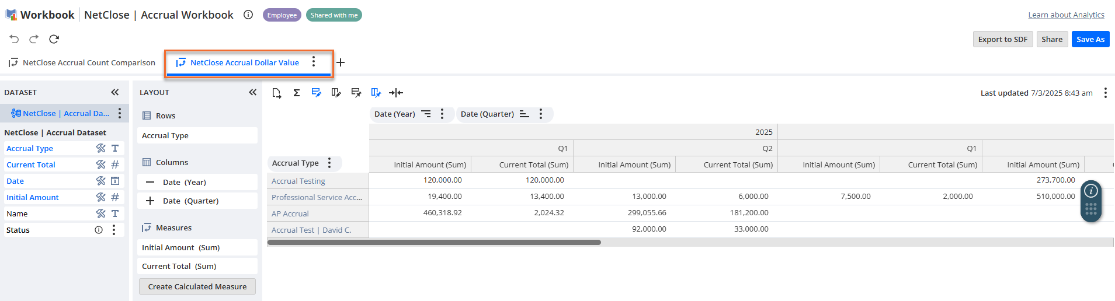Click the undo arrow icon
The width and height of the screenshot is (1115, 301).
pyautogui.click(x=15, y=39)
